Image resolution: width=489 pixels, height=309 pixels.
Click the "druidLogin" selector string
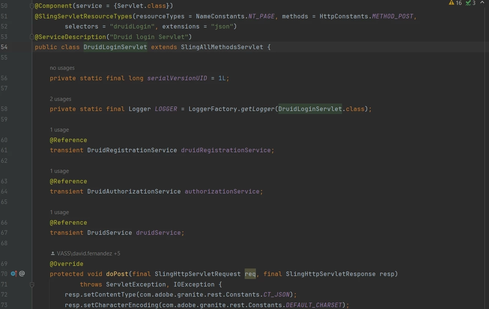132,27
